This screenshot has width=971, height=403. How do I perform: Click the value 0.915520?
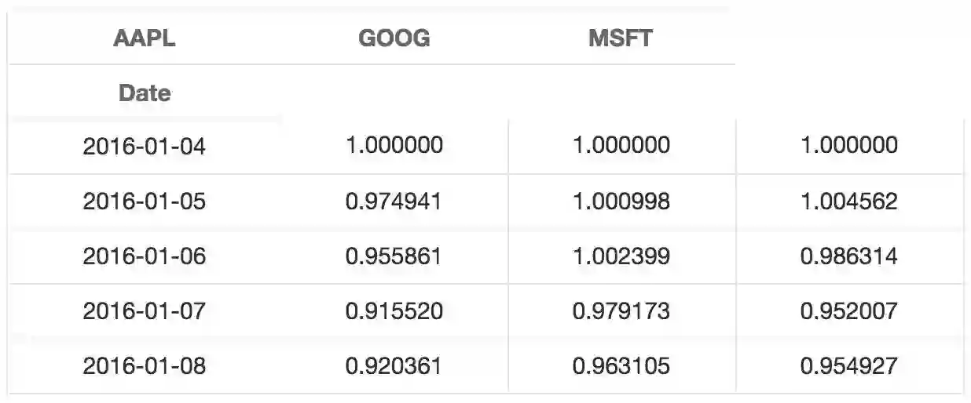pyautogui.click(x=394, y=311)
